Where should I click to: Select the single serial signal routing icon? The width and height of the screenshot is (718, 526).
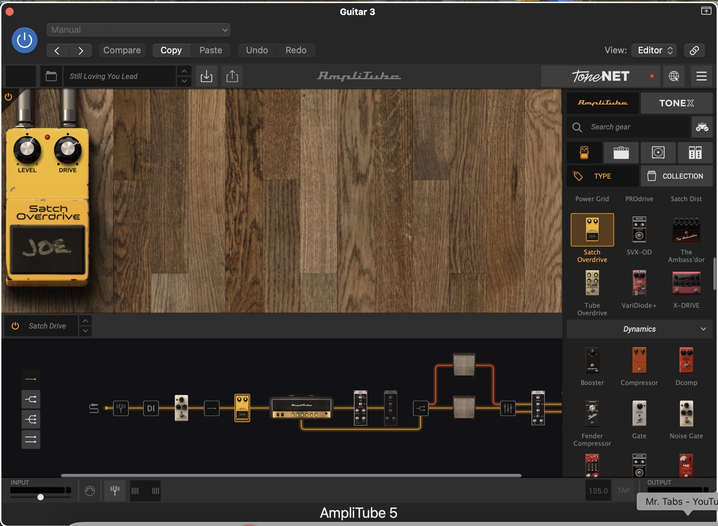(31, 379)
